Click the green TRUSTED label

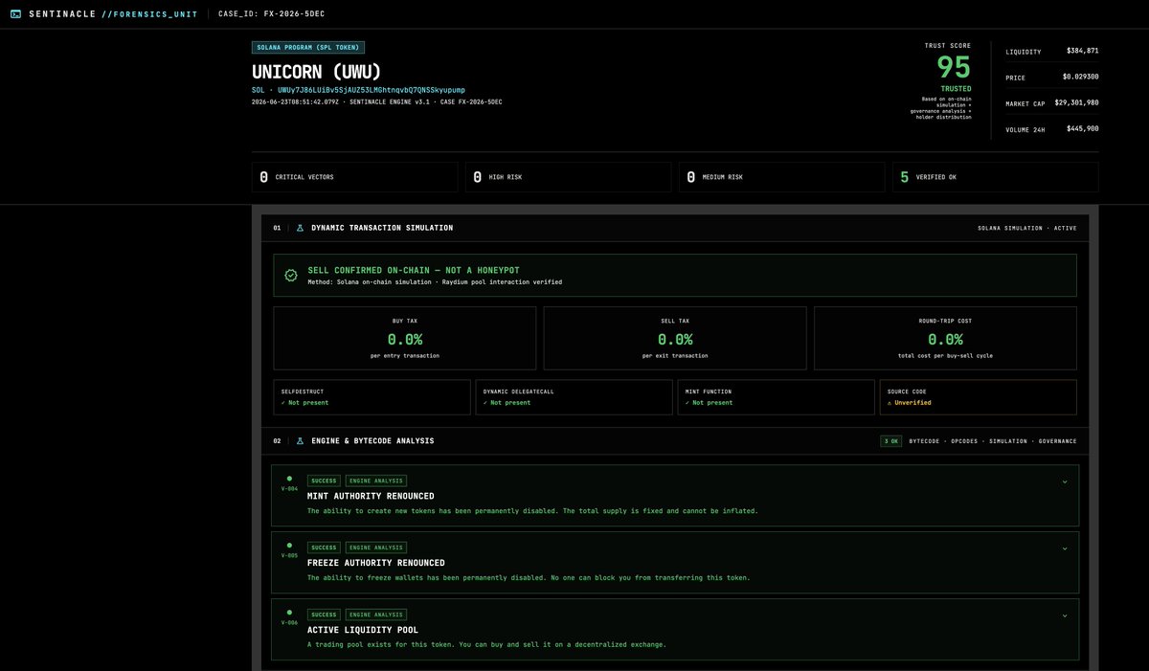(x=956, y=88)
